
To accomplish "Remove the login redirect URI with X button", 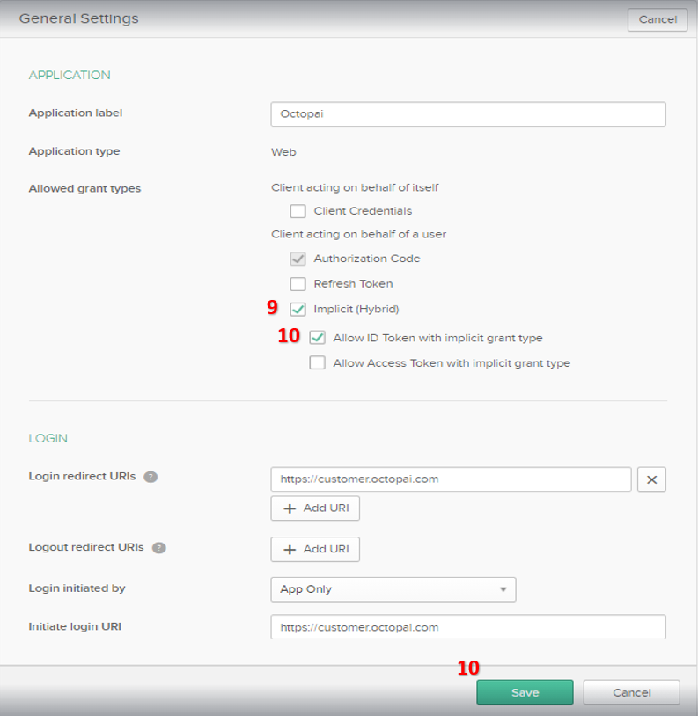I will pos(651,479).
